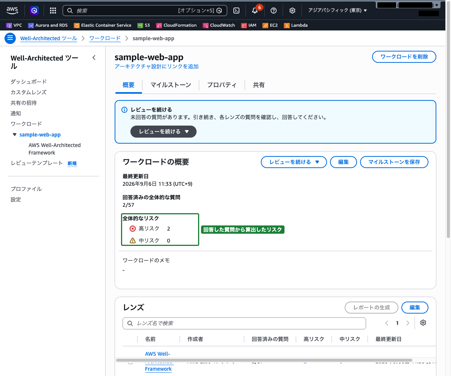Click 作成者 column header
This screenshot has height=376, width=451.
pos(195,339)
